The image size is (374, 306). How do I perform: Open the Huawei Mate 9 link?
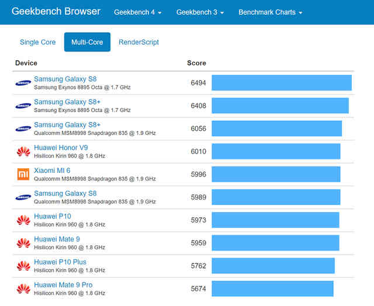[57, 239]
